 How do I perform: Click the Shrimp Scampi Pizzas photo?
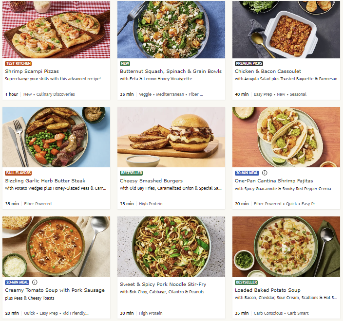pyautogui.click(x=56, y=29)
